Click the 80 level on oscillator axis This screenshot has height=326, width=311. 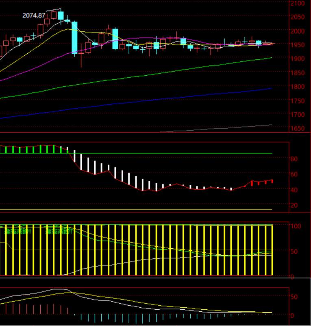tap(294, 159)
